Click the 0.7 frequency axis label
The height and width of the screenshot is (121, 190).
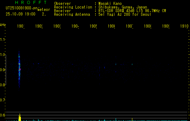tap(3, 100)
